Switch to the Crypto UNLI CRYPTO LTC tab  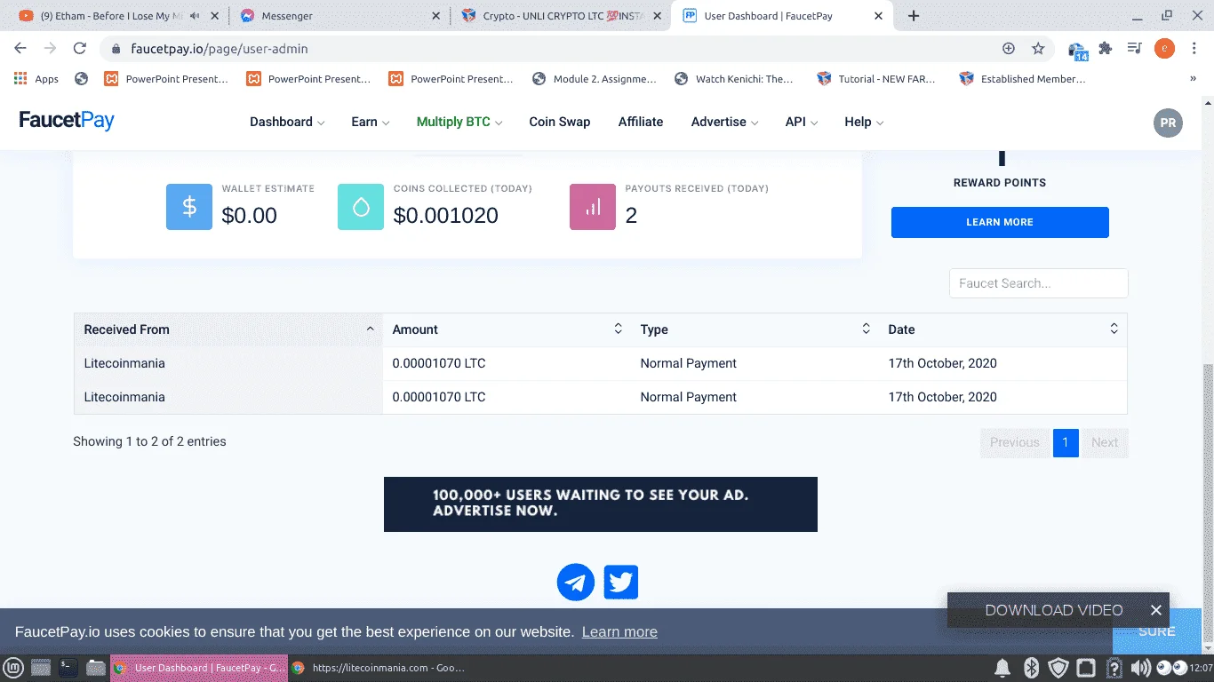tap(560, 16)
